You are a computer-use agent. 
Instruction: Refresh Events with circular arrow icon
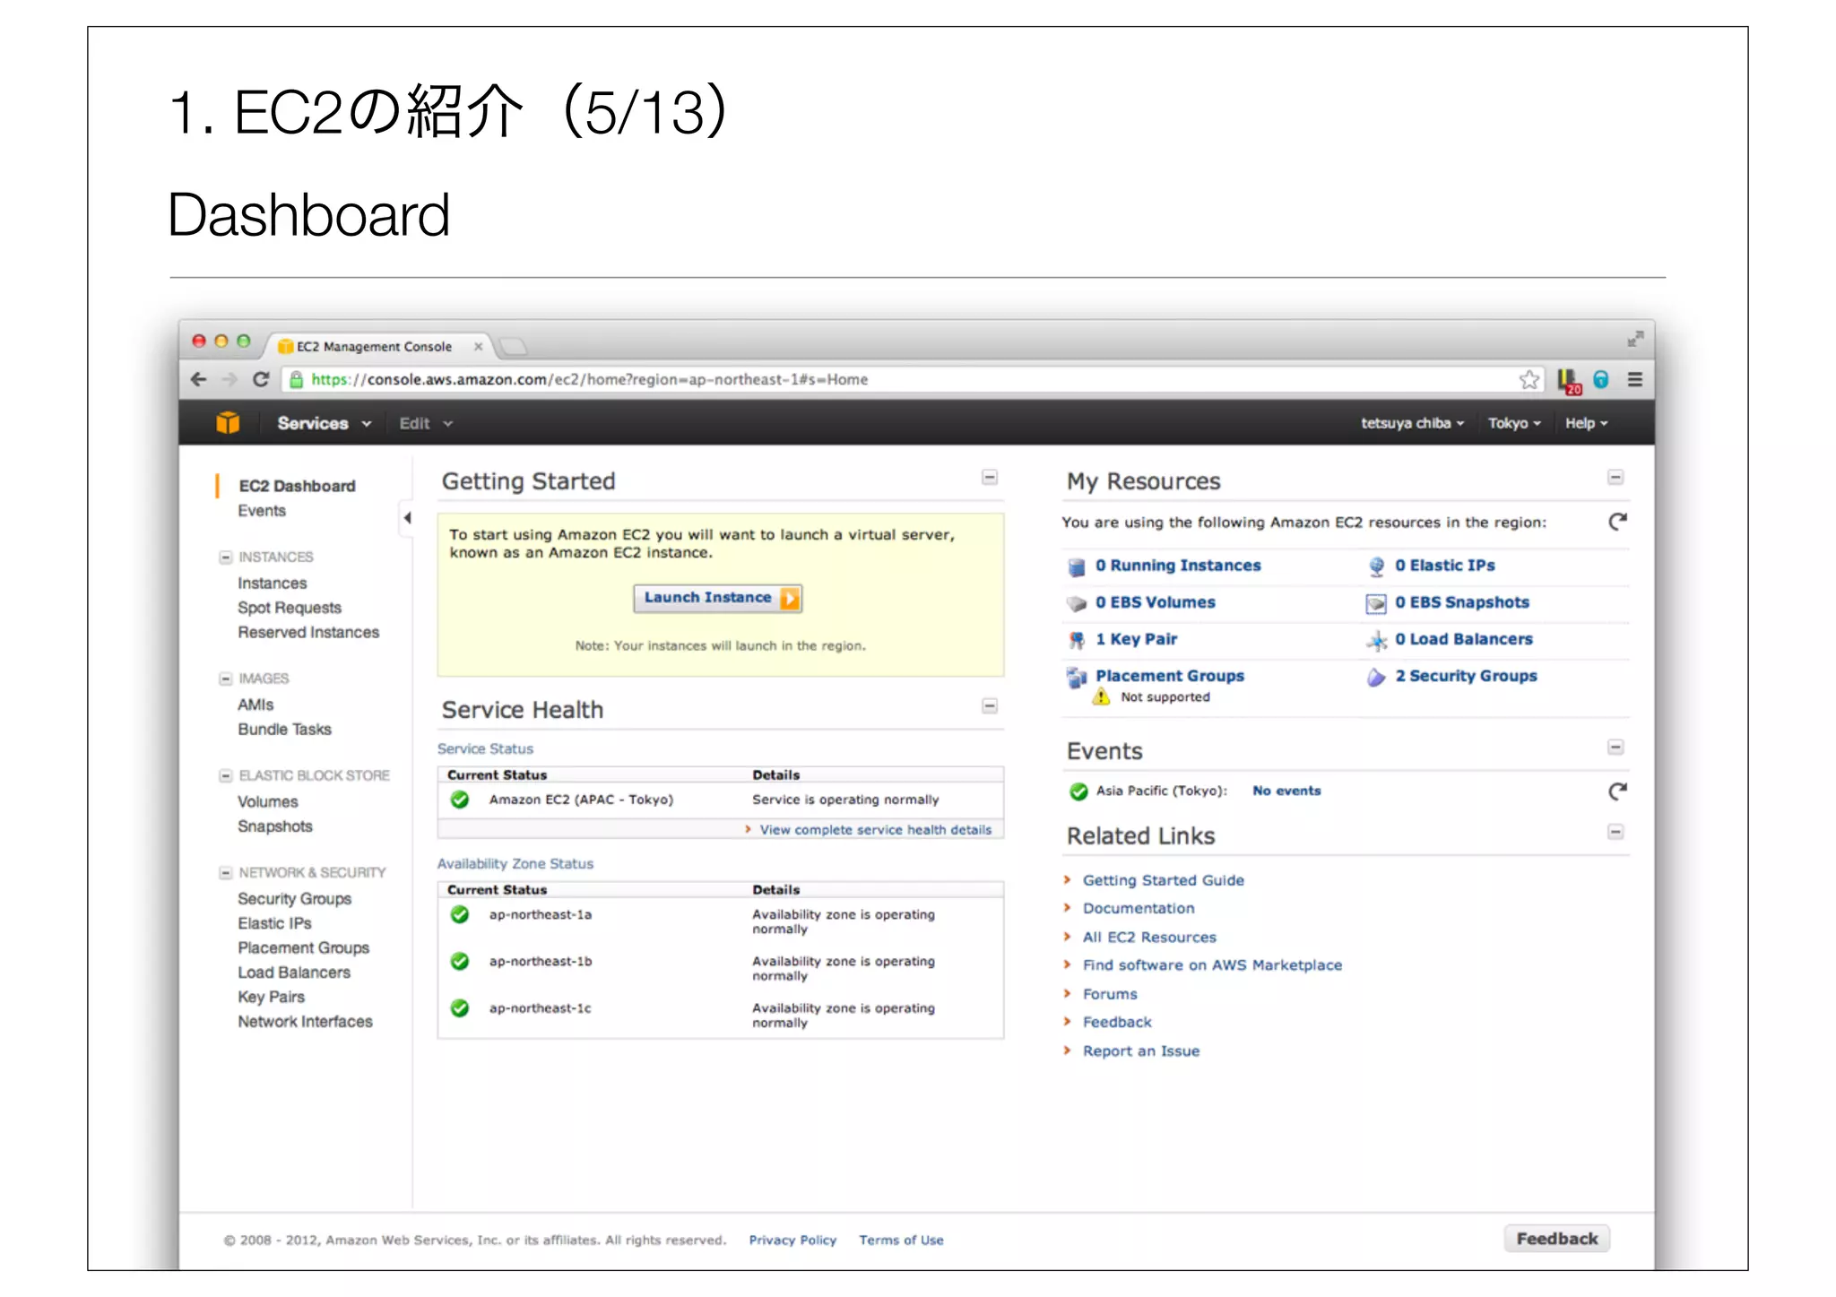pyautogui.click(x=1617, y=791)
